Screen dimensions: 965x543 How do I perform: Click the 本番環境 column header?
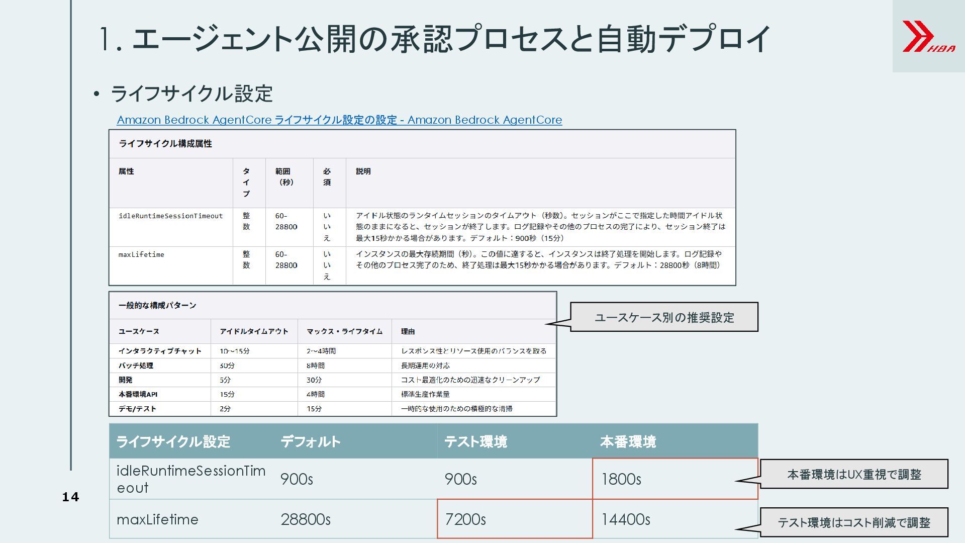[628, 442]
